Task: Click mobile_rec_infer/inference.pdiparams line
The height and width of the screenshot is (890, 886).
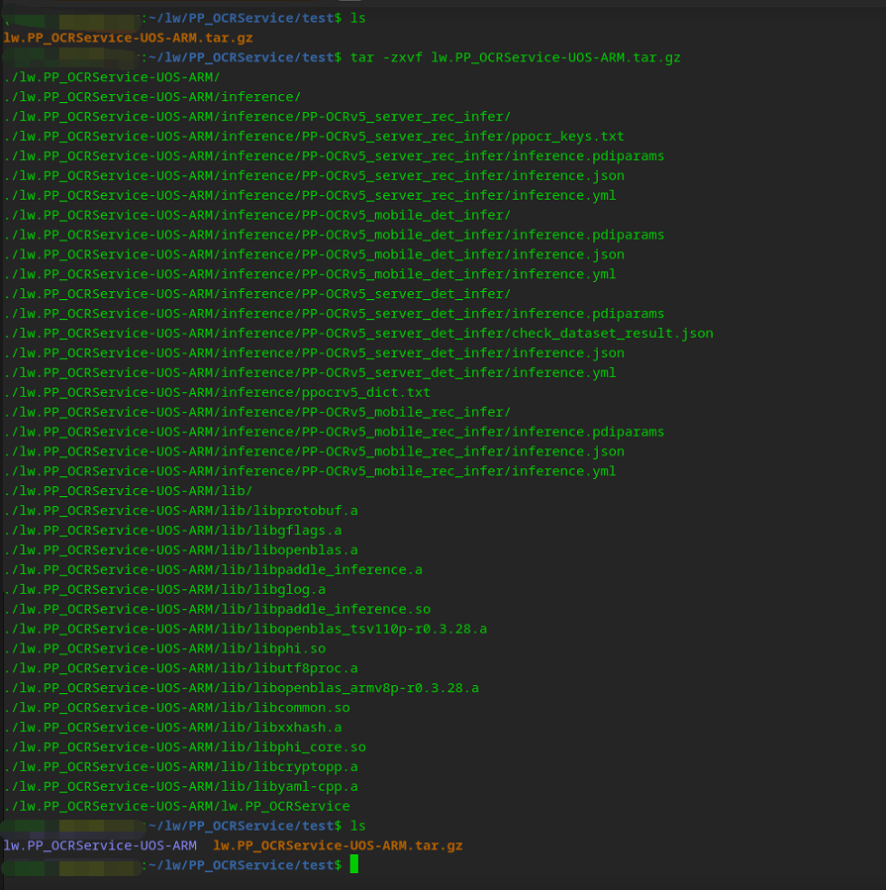Action: (x=334, y=432)
